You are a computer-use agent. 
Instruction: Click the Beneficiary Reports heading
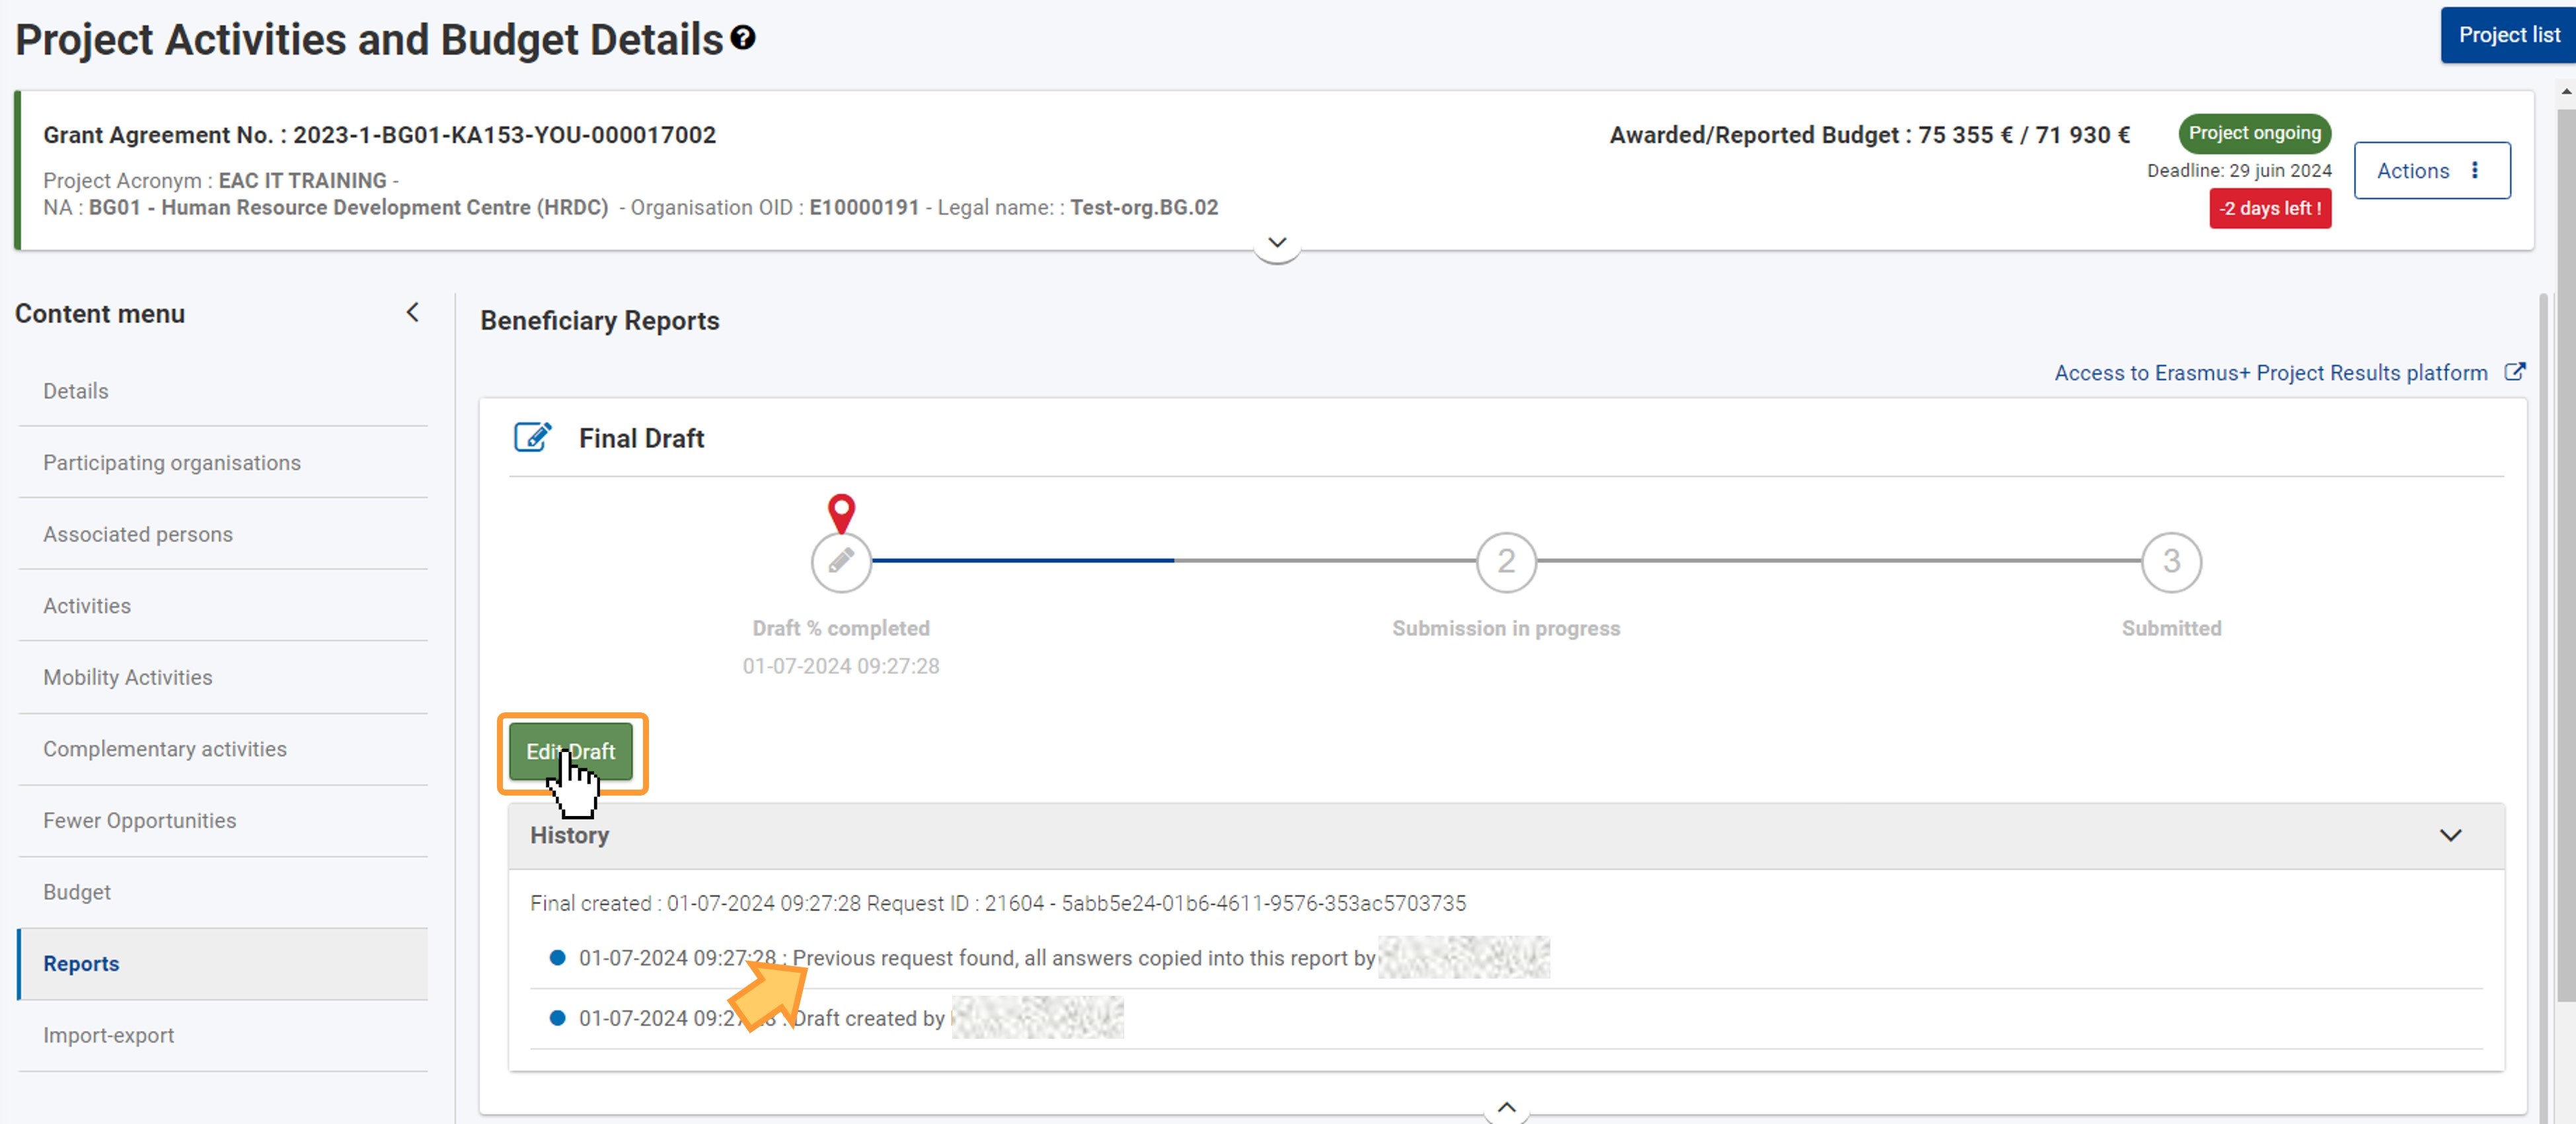click(x=599, y=320)
